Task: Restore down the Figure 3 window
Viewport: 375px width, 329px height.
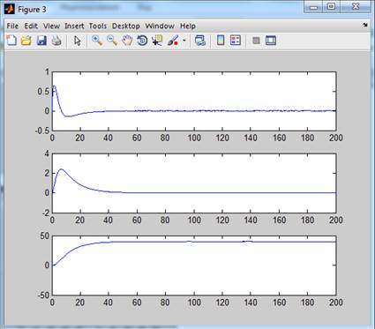Action: [331, 7]
